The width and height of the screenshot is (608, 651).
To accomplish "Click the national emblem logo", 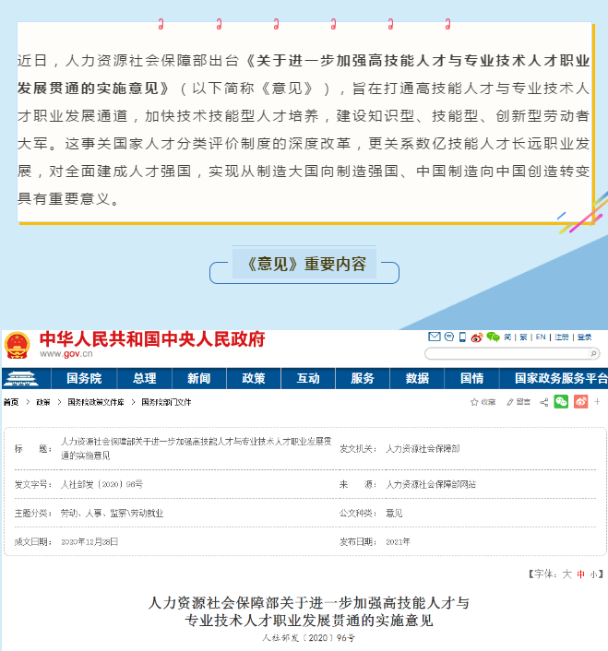I will coord(16,347).
